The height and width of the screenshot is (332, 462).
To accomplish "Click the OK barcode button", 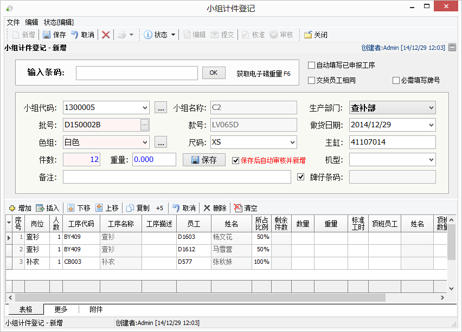I will click(214, 73).
